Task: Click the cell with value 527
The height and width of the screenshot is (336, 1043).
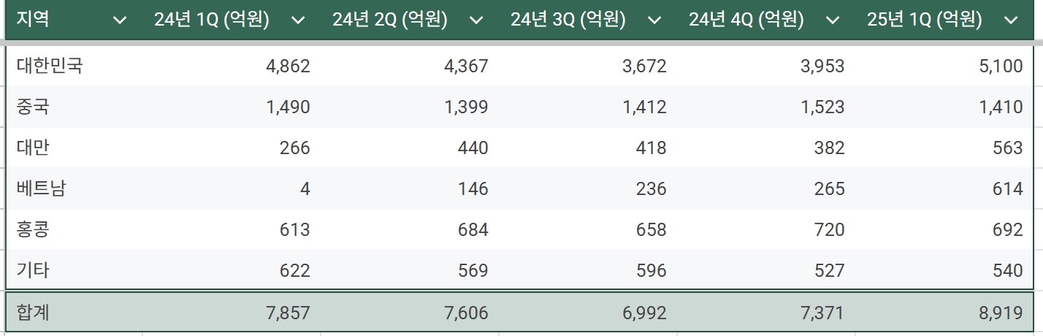Action: (766, 271)
